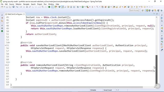Maximize the editor area
Image resolution: width=164 pixels, height=92 pixels.
click(x=157, y=14)
